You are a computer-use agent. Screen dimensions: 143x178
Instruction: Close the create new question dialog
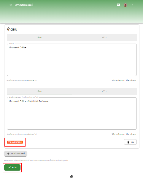point(11,5)
